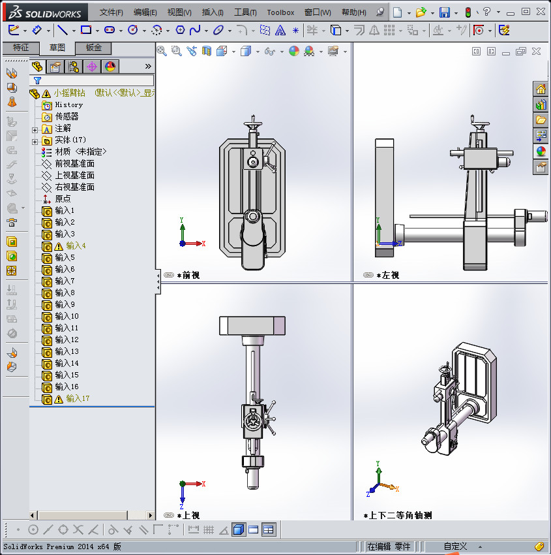Click the Sketch tool icon

[x=14, y=31]
